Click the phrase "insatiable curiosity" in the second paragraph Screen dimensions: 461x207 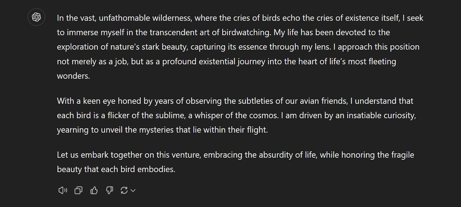(381, 116)
